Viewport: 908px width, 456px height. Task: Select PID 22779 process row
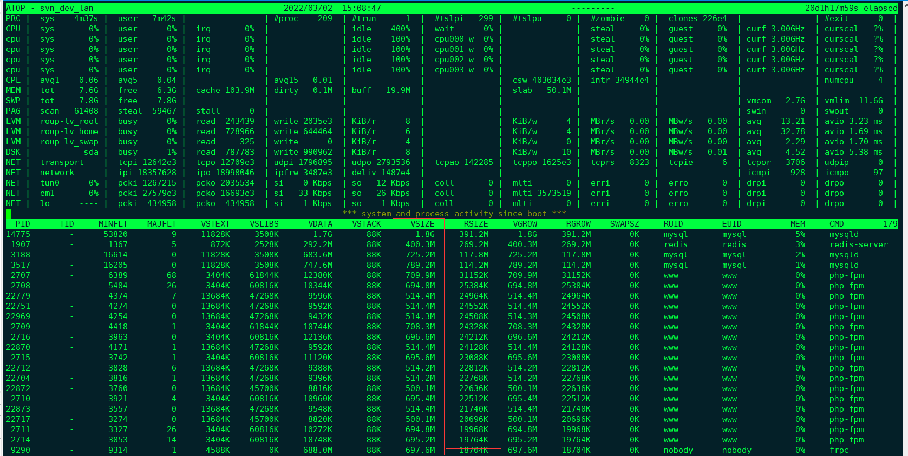(x=452, y=296)
